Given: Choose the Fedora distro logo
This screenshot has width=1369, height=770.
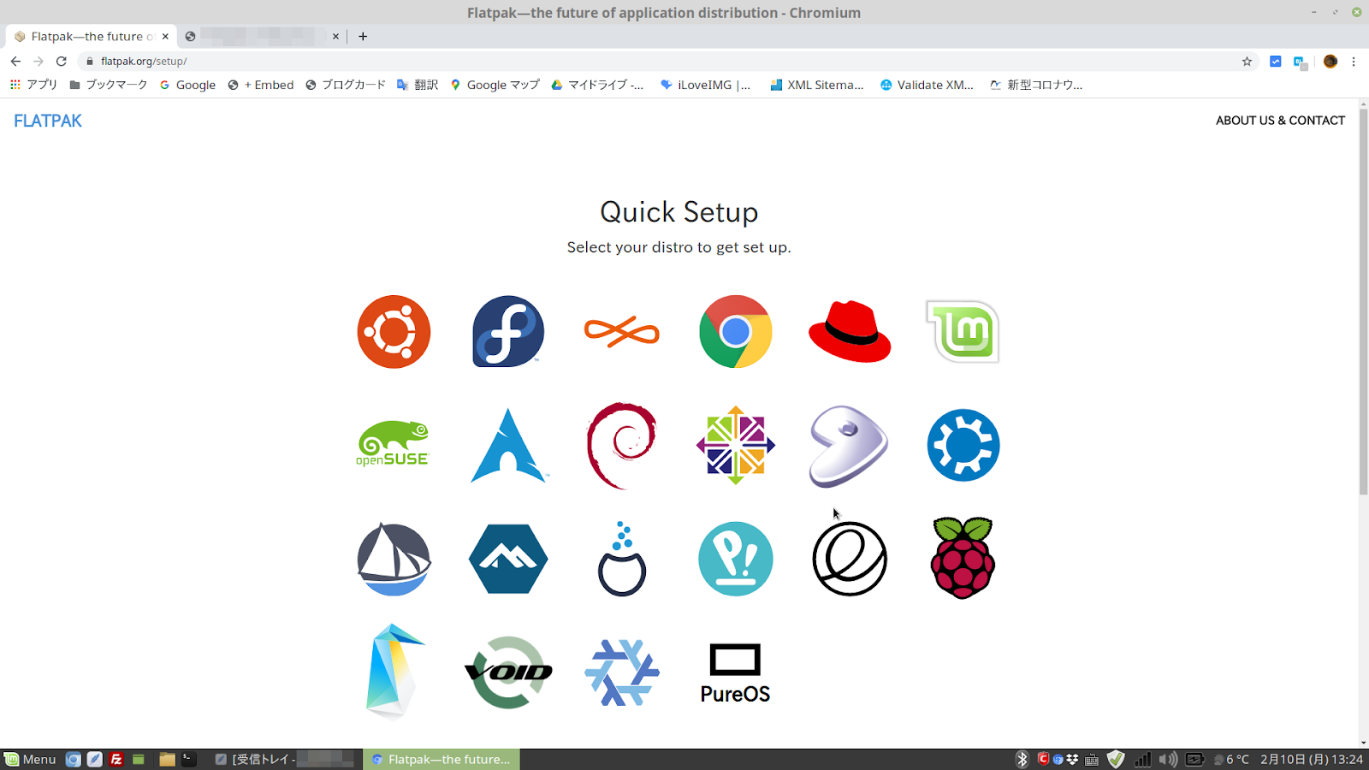Looking at the screenshot, I should coord(508,332).
